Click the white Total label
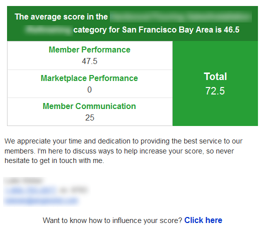Viewport: 264px width, 233px height. [x=215, y=76]
